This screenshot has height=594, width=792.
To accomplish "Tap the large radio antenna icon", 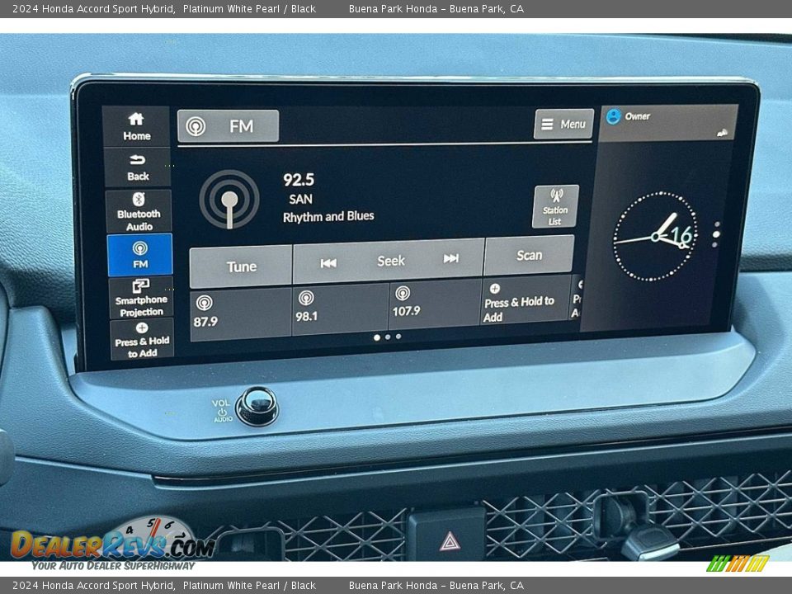I will click(229, 200).
